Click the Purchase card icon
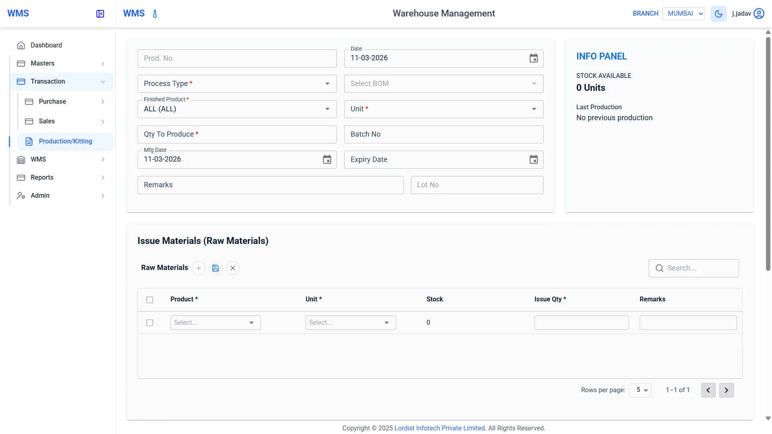The image size is (772, 434). tap(29, 102)
